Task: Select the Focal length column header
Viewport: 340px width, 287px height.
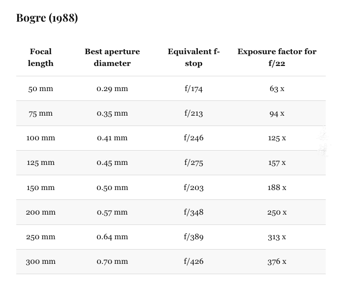Action: [40, 57]
